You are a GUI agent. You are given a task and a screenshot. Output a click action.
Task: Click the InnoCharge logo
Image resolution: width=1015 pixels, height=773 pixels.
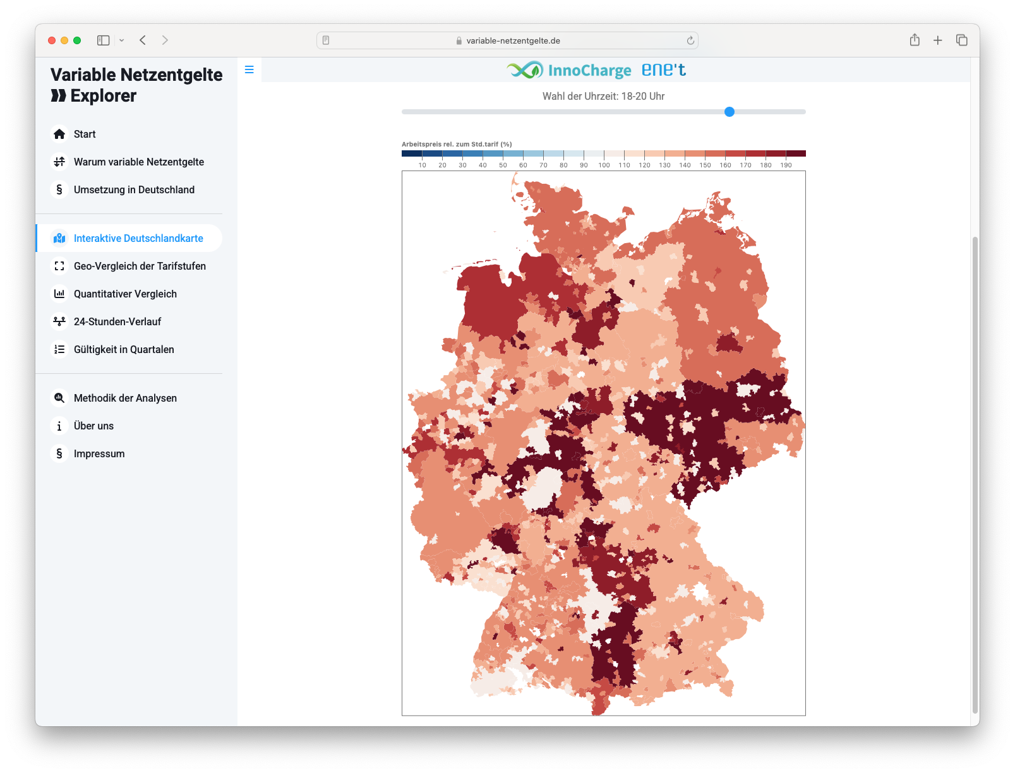pos(569,70)
